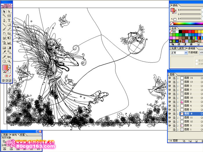Select the Gradient tool in toolbox
203x152 pixels.
(x=9, y=48)
